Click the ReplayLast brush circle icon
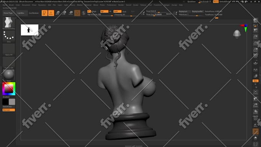 pyautogui.click(x=175, y=13)
